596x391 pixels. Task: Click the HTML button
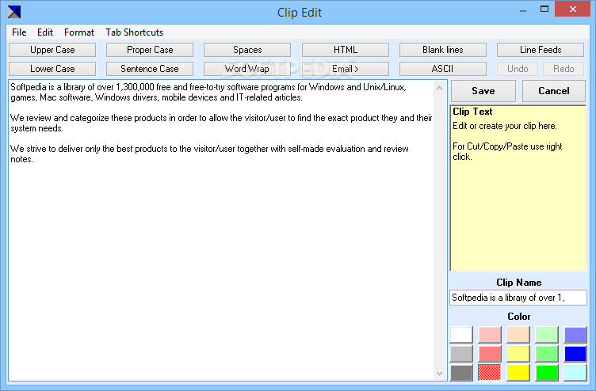pos(346,50)
